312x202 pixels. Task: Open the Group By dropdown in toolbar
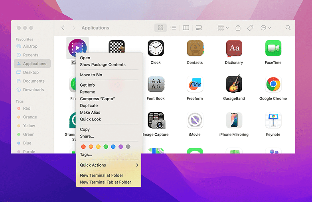click(x=223, y=28)
